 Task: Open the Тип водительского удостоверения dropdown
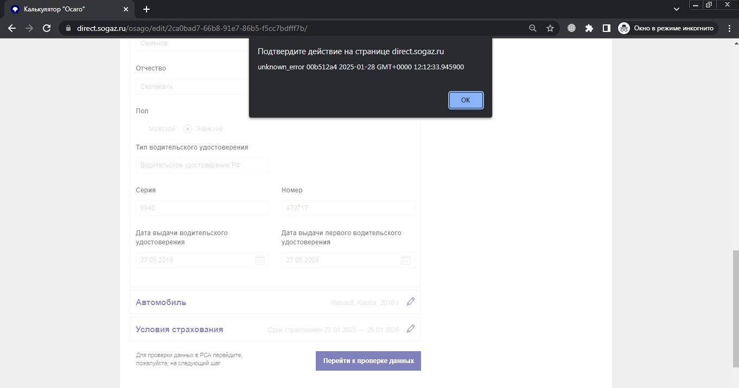(x=202, y=165)
